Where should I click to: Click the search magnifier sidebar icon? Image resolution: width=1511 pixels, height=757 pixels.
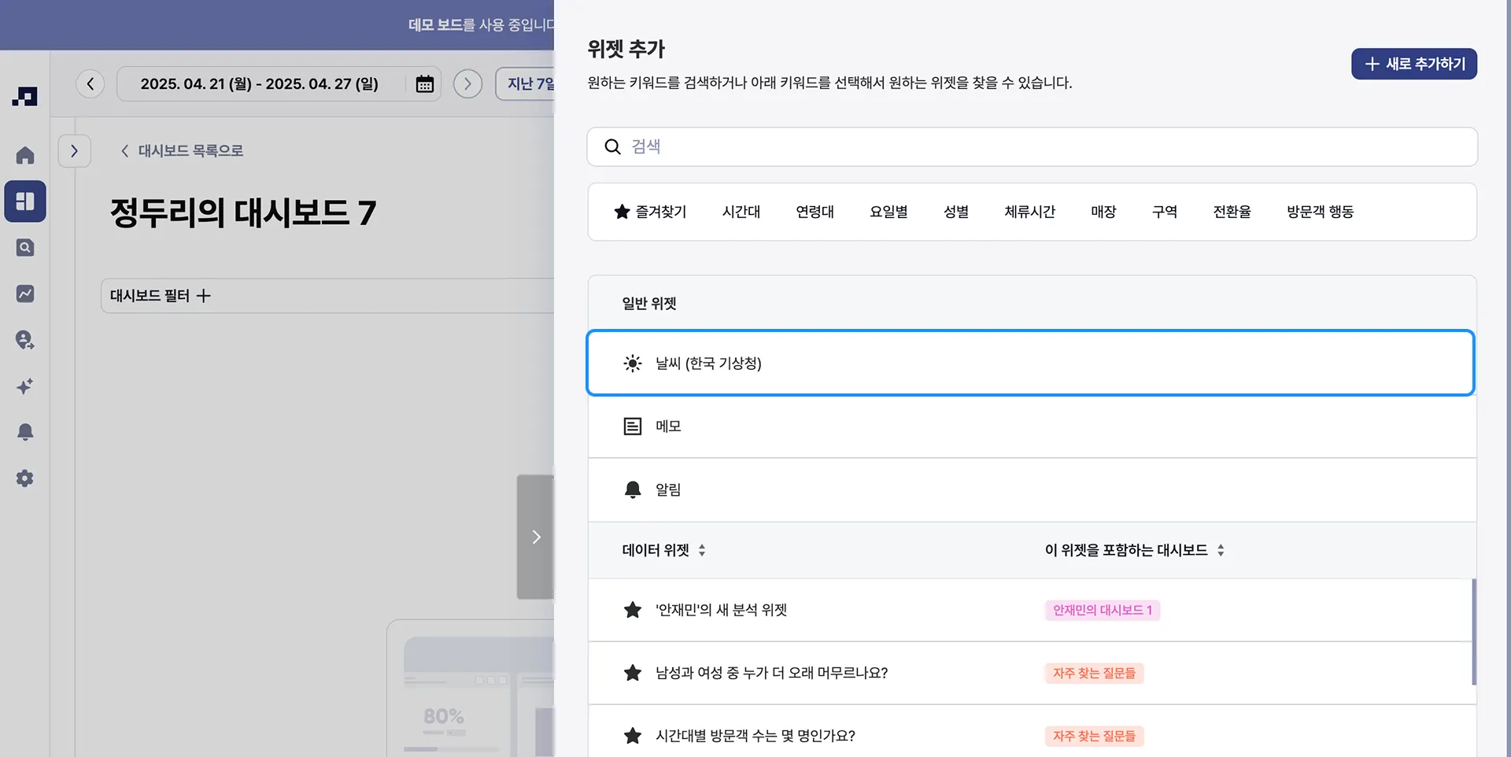coord(25,248)
